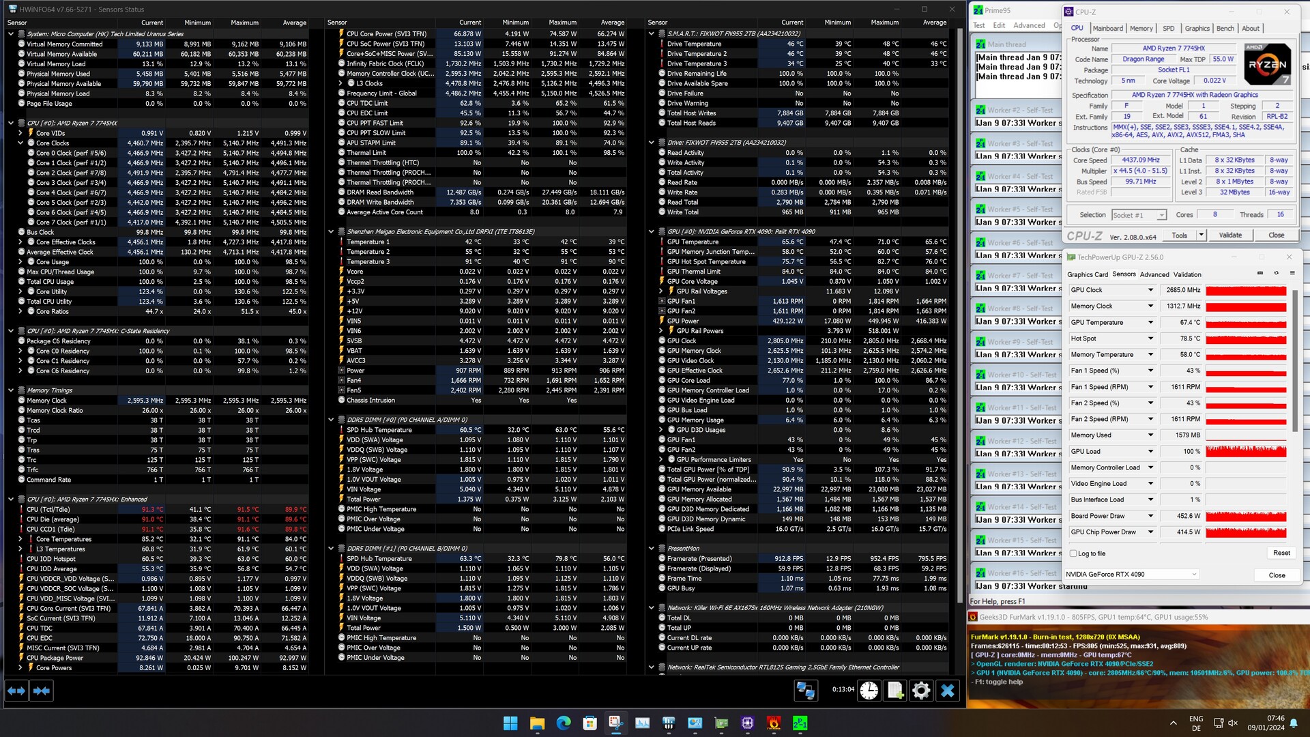
Task: Click the blue X close sensors icon
Action: (x=947, y=691)
